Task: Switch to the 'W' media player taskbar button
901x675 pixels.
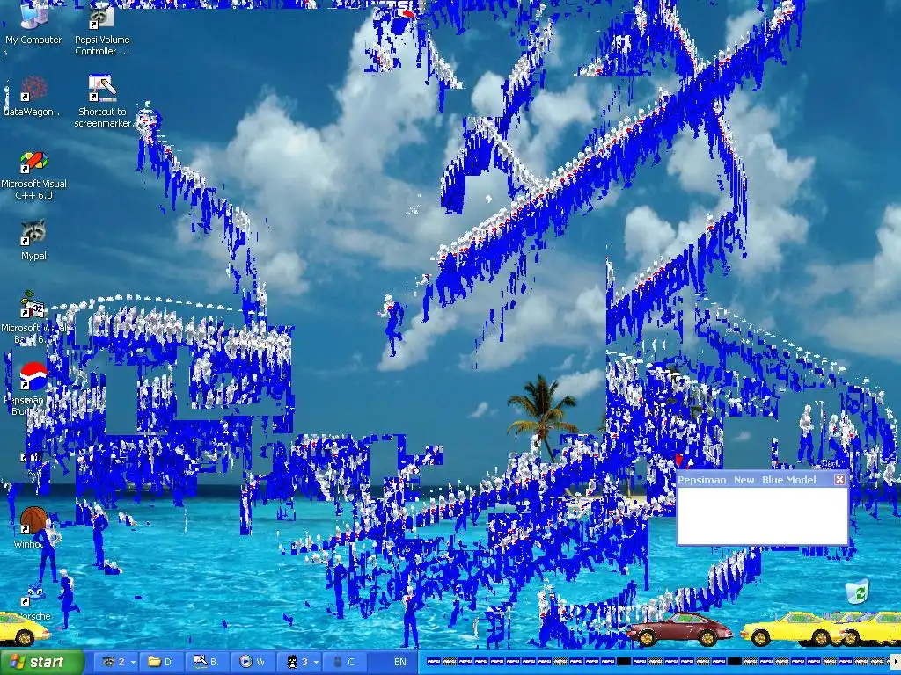Action: (253, 662)
